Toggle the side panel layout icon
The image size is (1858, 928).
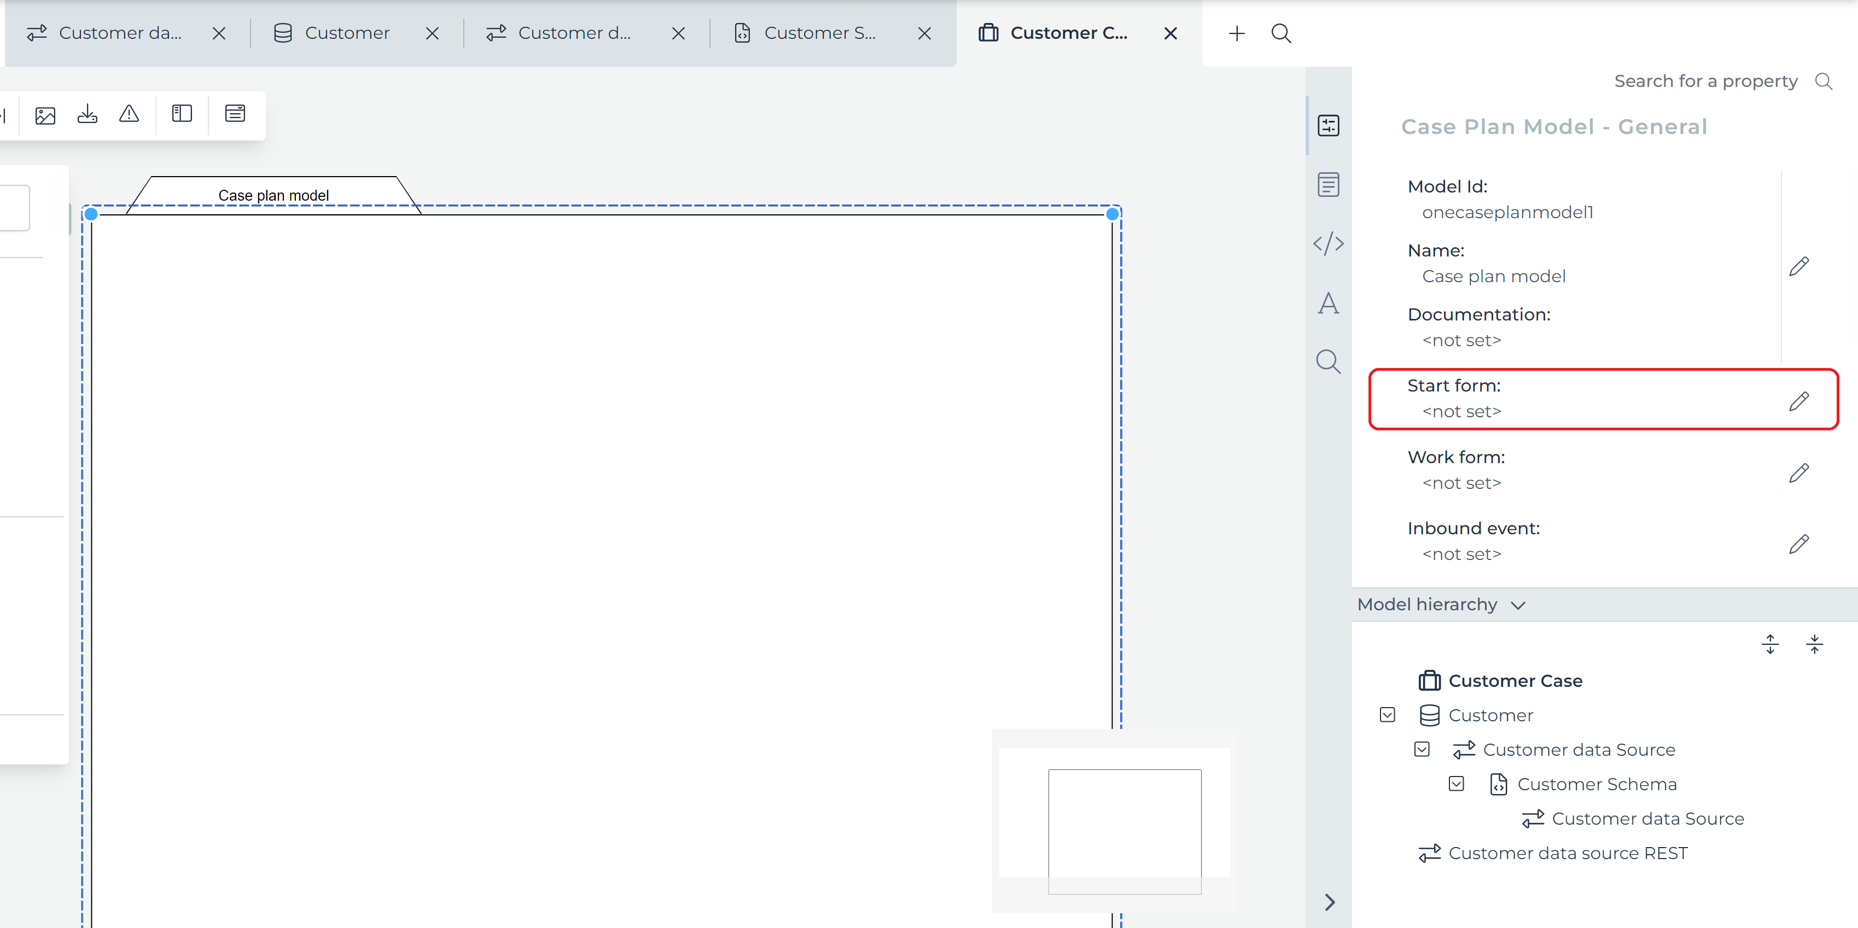181,114
